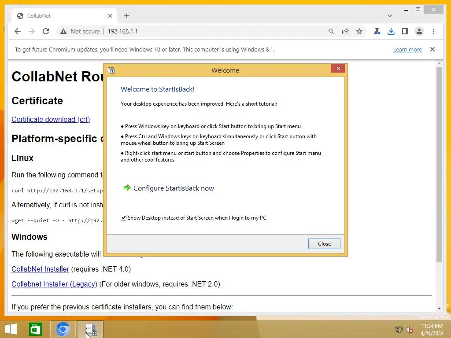451x338 pixels.
Task: Bookmark this page with the star icon
Action: coord(359,31)
